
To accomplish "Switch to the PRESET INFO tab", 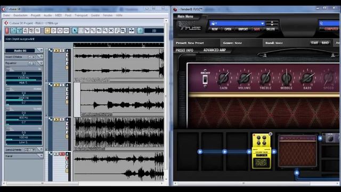I will [184, 50].
